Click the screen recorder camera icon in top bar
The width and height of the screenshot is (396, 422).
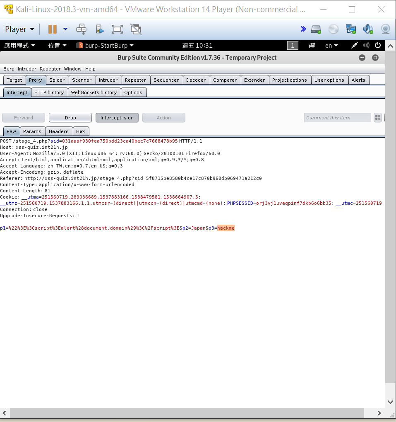312,46
